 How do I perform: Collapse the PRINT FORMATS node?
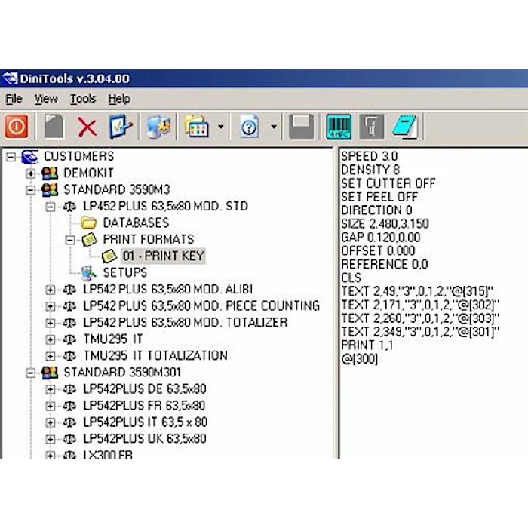[x=70, y=240]
